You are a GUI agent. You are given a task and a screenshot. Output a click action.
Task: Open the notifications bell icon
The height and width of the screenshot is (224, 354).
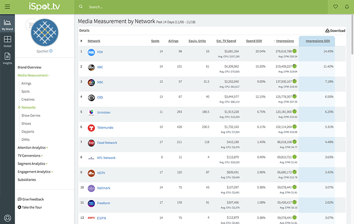347,7
